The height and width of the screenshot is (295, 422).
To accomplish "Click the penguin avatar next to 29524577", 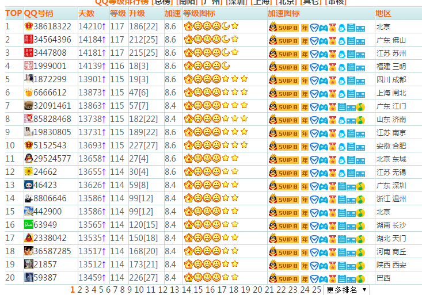I will (x=28, y=159).
